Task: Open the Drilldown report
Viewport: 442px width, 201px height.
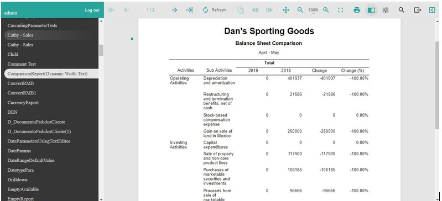Action: (18, 179)
